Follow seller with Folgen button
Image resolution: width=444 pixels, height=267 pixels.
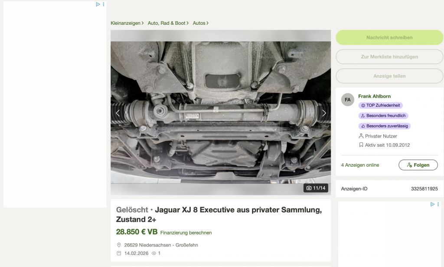tap(418, 165)
